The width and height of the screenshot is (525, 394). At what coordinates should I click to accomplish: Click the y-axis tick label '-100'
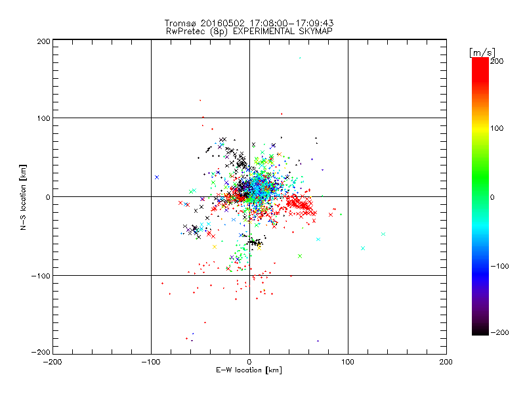[x=41, y=276]
